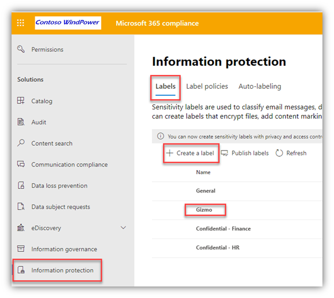Click the sensitivity labels privacy notification banner
This screenshot has width=334, height=298.
click(x=237, y=136)
